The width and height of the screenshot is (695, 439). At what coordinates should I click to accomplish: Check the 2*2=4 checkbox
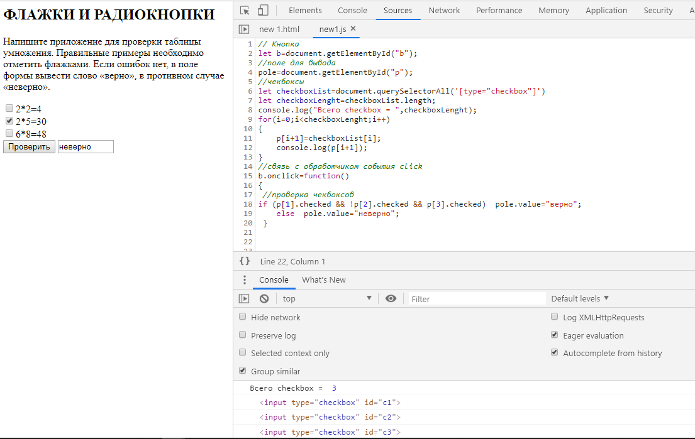pyautogui.click(x=9, y=108)
